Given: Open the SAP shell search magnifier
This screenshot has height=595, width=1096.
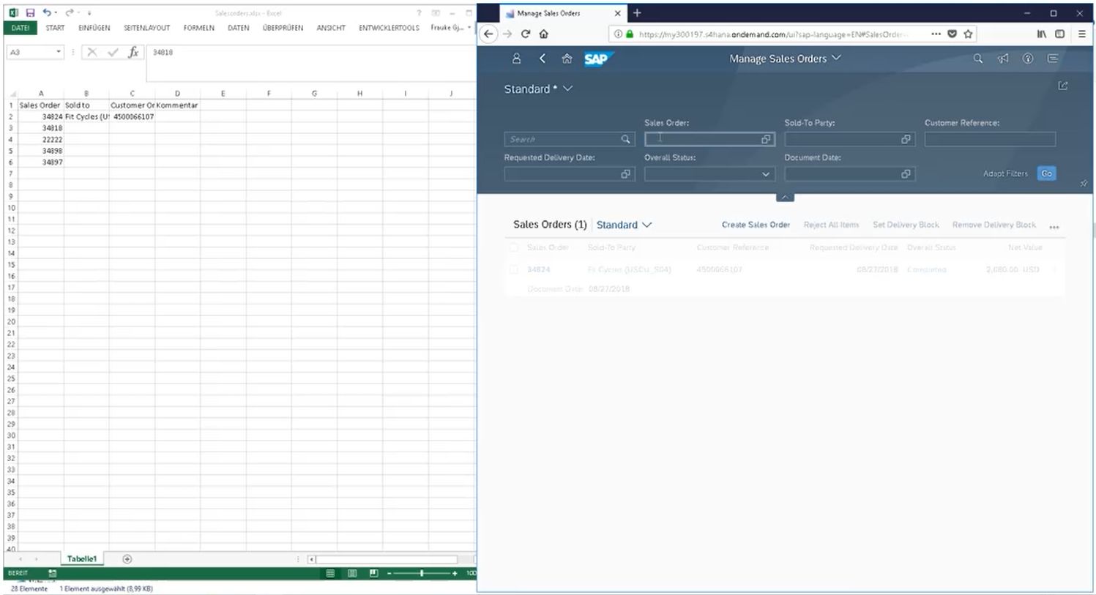Looking at the screenshot, I should tap(977, 59).
